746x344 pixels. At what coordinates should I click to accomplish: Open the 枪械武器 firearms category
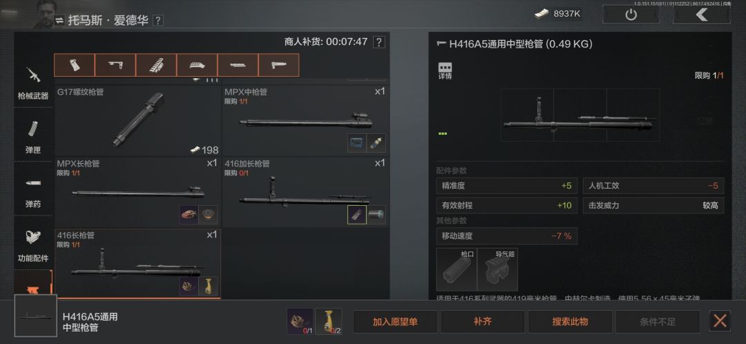coord(33,81)
